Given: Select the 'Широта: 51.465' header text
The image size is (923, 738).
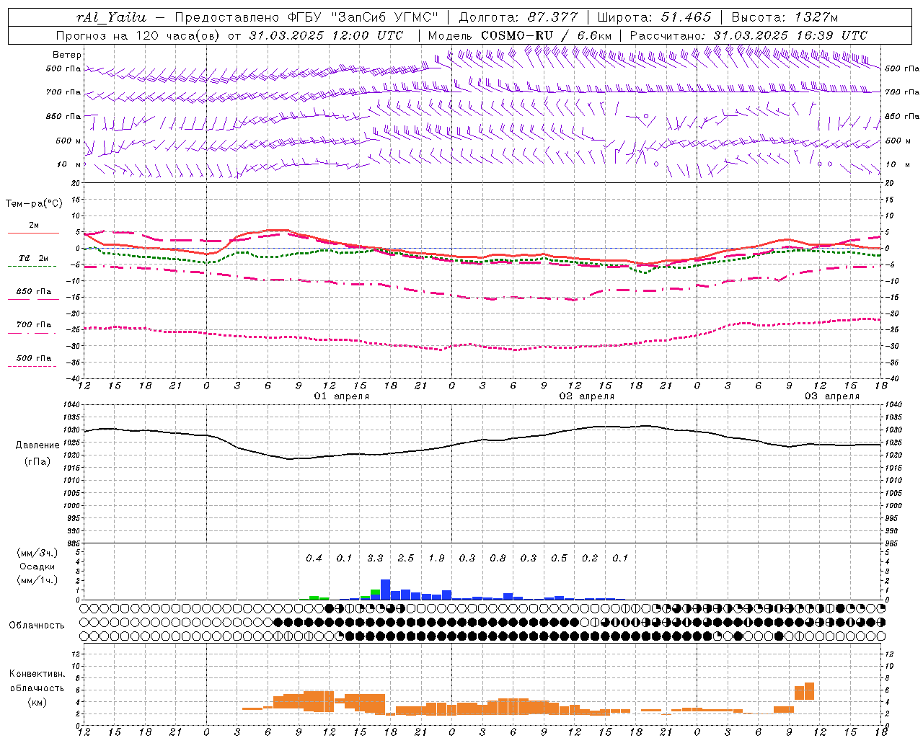Looking at the screenshot, I should point(654,17).
